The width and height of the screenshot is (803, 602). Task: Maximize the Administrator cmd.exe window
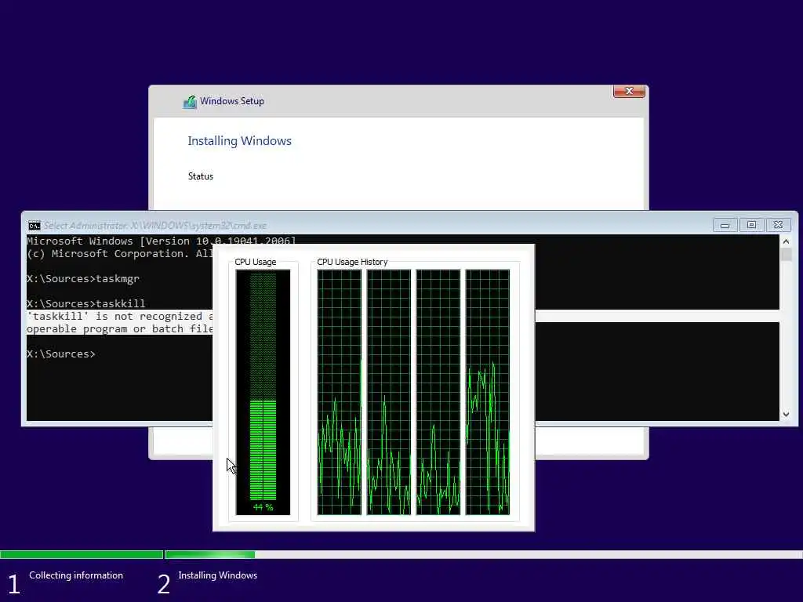751,225
